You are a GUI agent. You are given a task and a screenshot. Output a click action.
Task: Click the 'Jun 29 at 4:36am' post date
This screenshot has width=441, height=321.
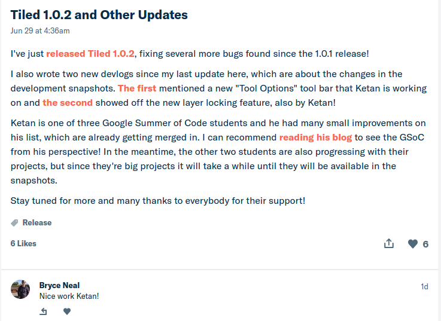(x=40, y=30)
